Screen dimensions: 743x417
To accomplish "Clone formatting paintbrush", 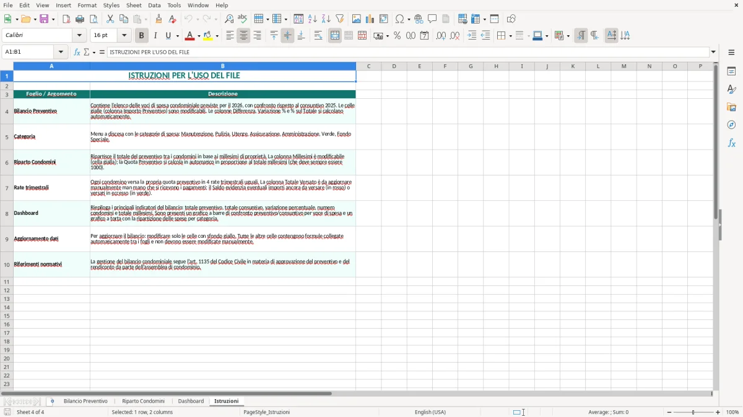I will (159, 19).
